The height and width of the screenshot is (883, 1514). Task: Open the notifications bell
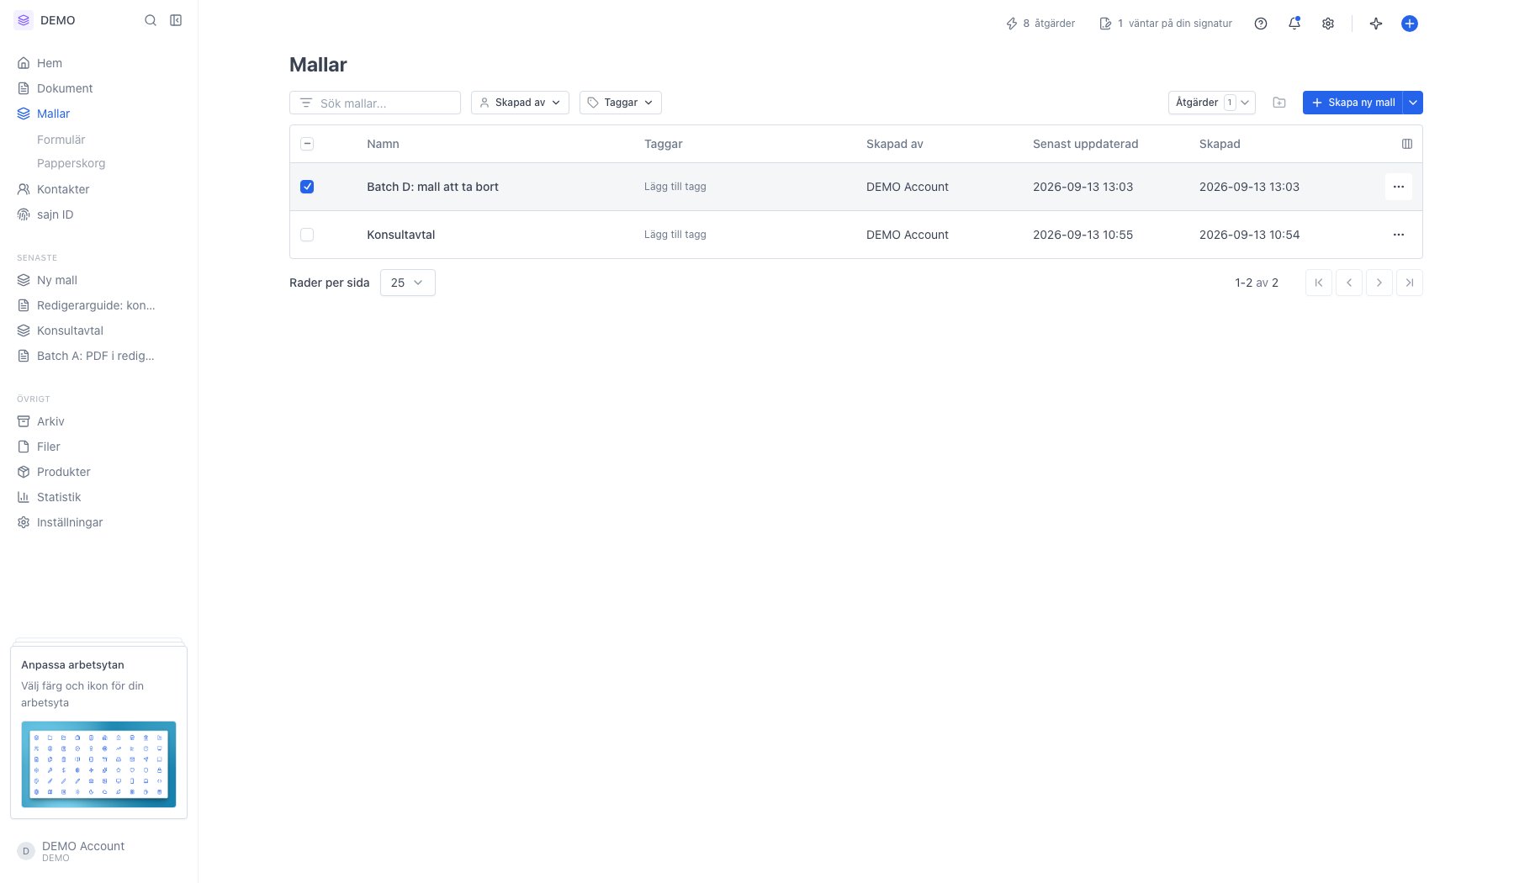point(1294,24)
